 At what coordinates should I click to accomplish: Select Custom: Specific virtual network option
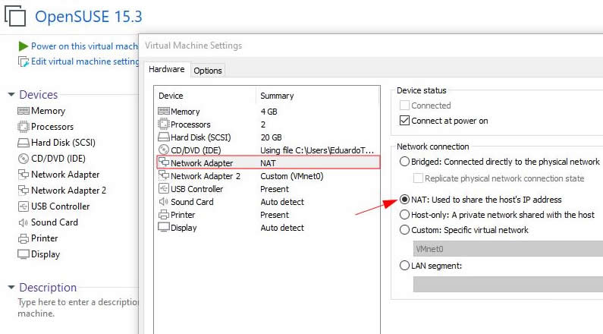tap(404, 230)
